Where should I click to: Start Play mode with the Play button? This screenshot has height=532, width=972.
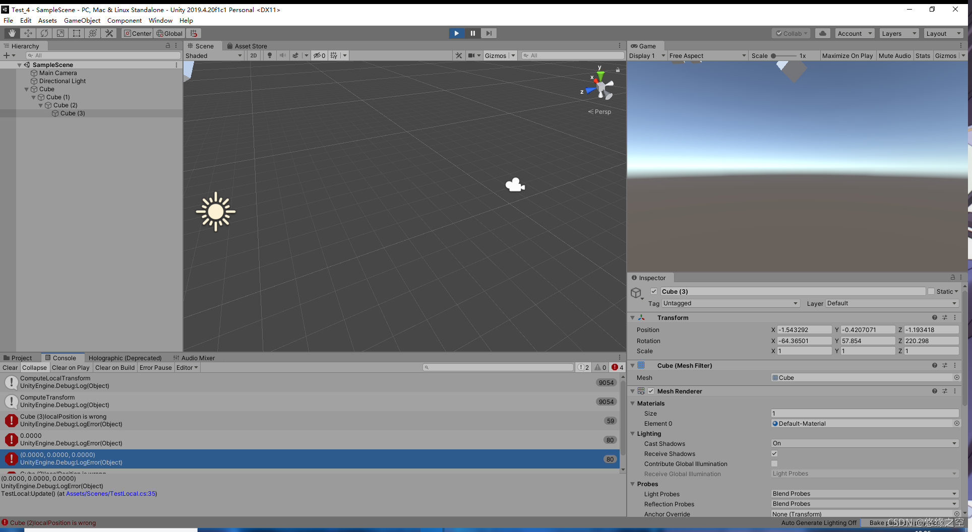pos(456,33)
